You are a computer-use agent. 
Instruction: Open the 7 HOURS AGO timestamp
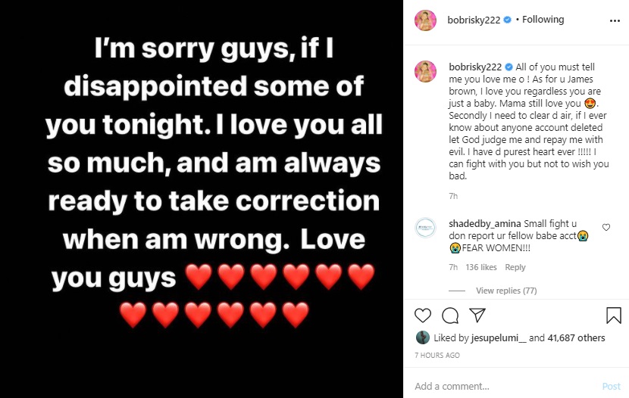coord(437,355)
